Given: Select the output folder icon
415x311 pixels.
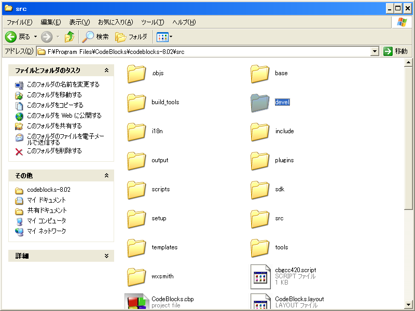Looking at the screenshot, I should pos(136,161).
